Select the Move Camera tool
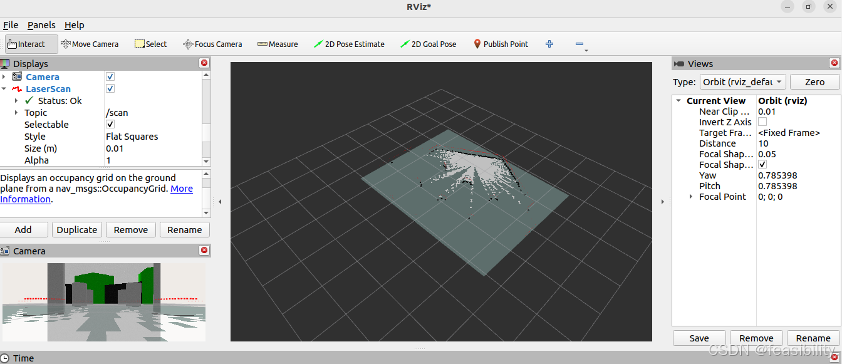This screenshot has width=842, height=364. [90, 44]
